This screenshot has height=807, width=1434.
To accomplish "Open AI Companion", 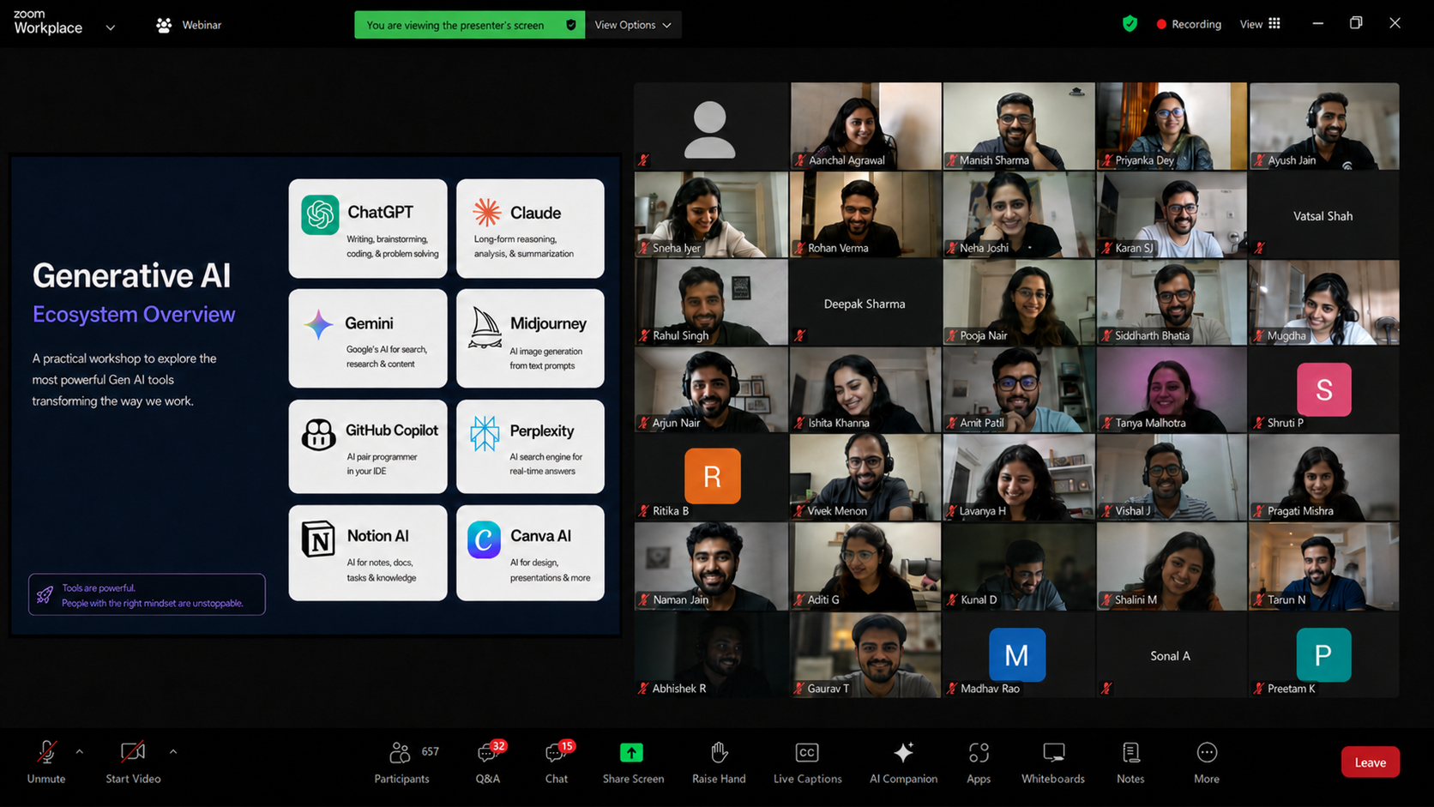I will tap(903, 762).
